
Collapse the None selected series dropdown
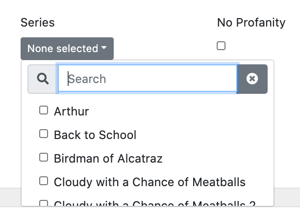click(x=67, y=49)
